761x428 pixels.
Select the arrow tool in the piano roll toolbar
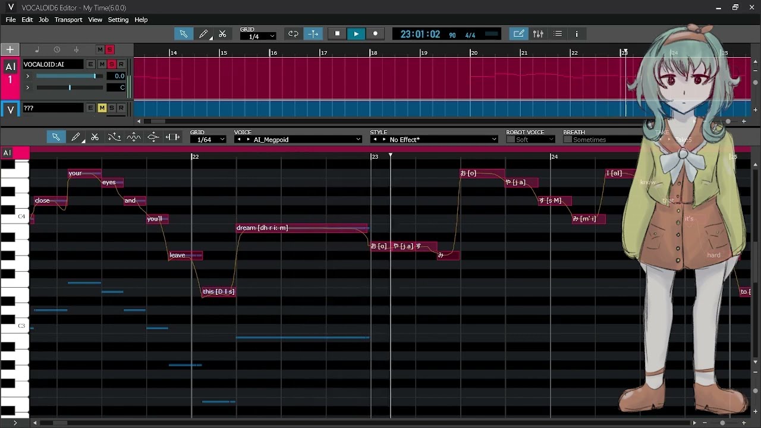point(56,137)
